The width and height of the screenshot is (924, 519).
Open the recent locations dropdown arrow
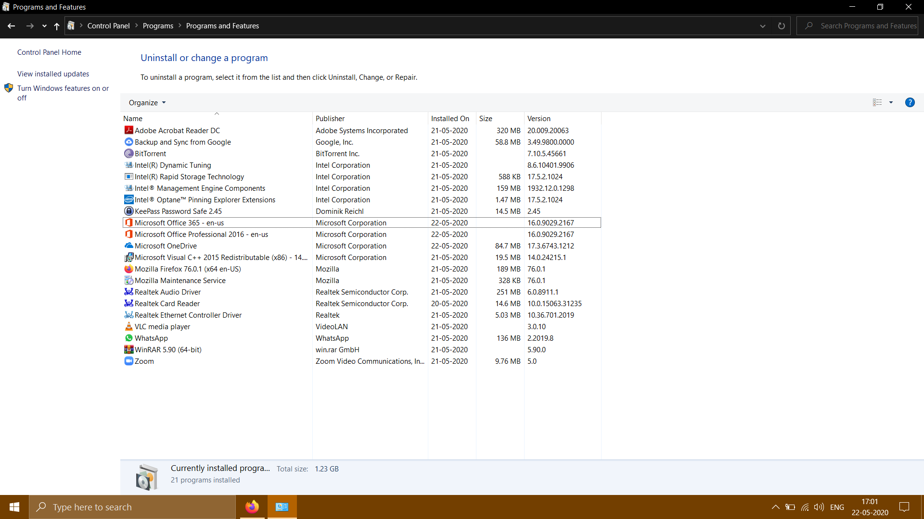pos(44,26)
